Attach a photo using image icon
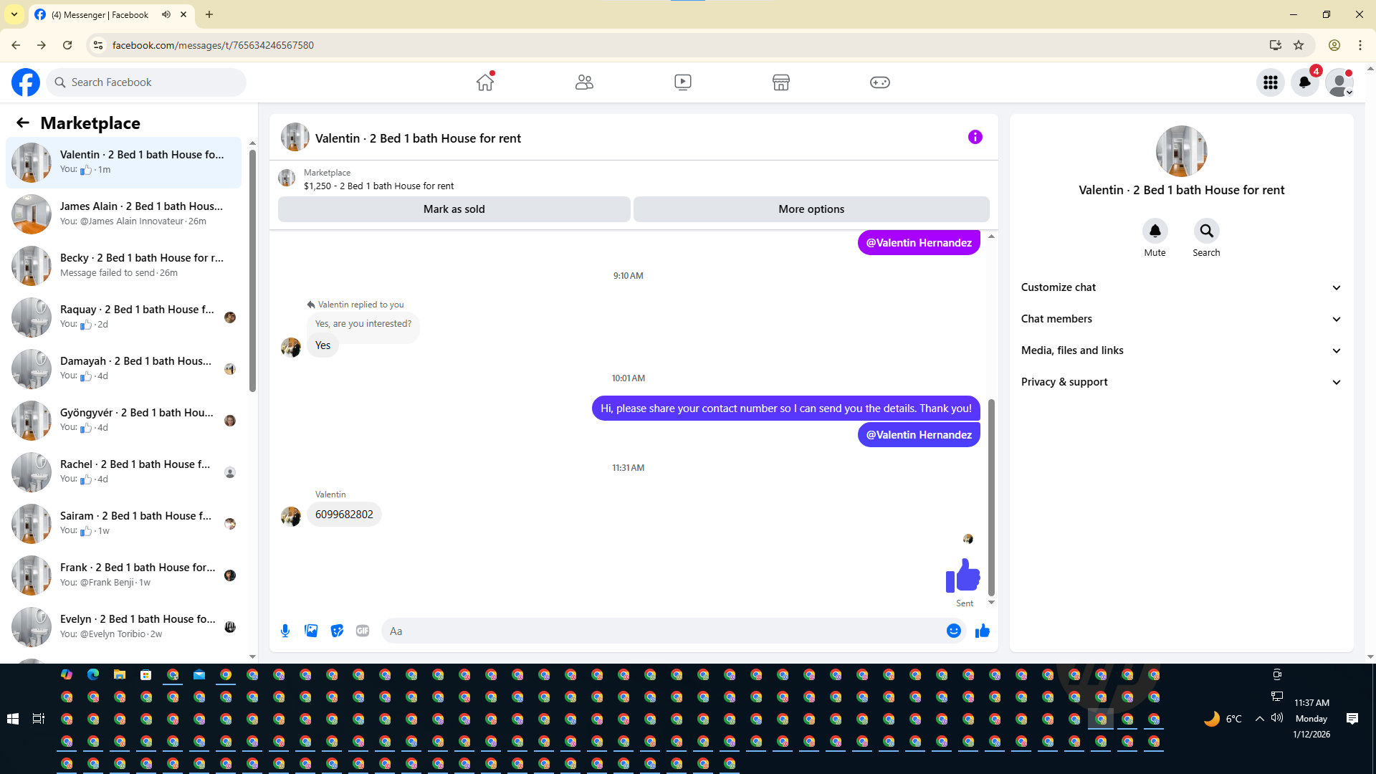 coord(311,631)
